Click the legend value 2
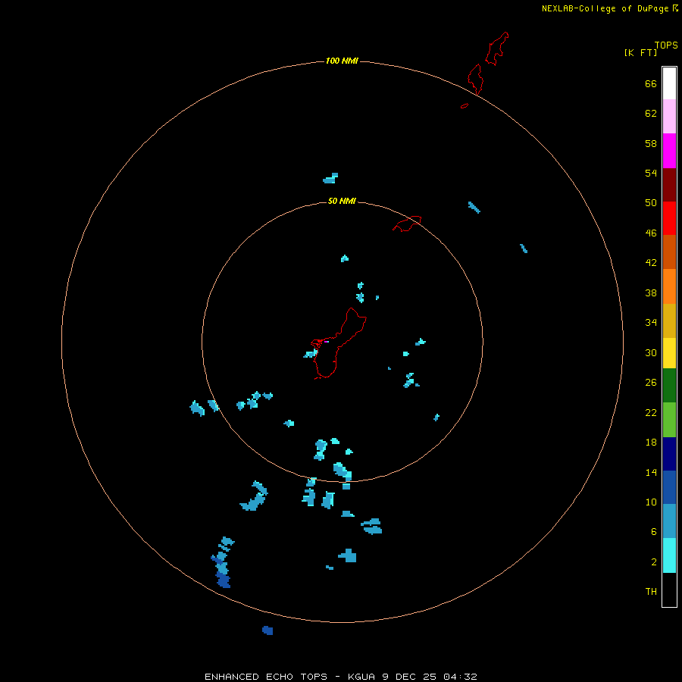 (654, 562)
